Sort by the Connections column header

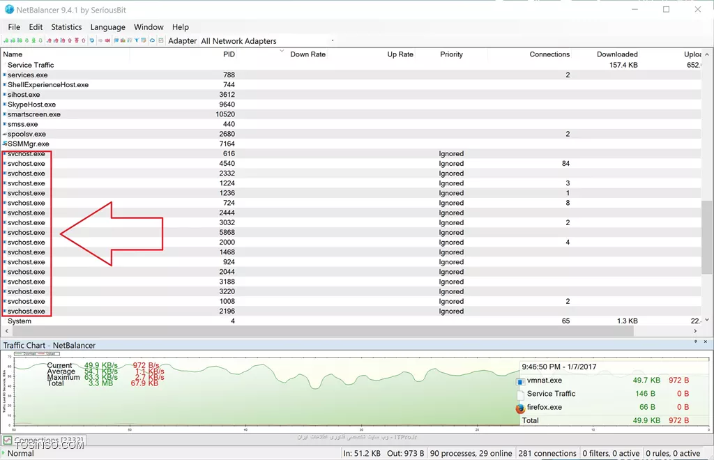pyautogui.click(x=549, y=54)
